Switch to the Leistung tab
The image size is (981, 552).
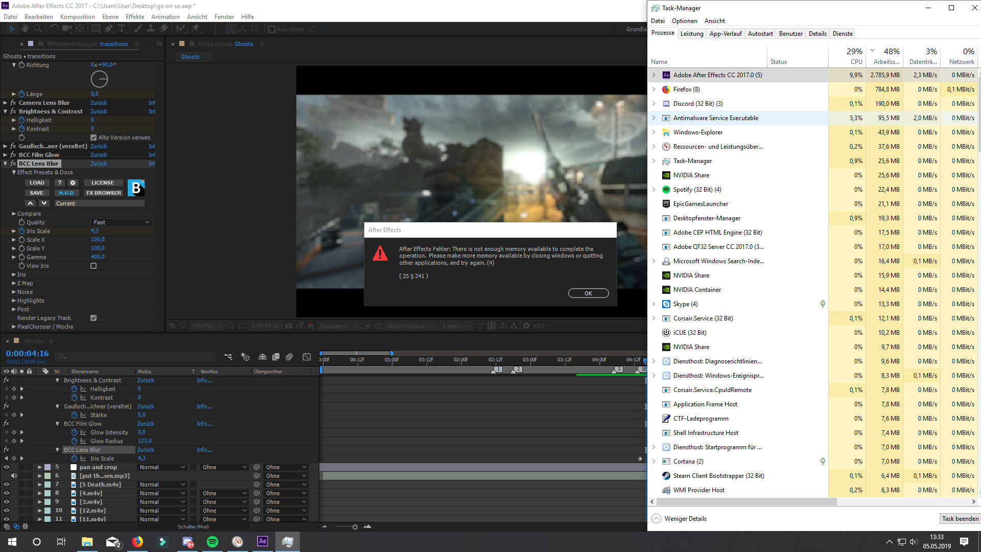click(x=692, y=34)
